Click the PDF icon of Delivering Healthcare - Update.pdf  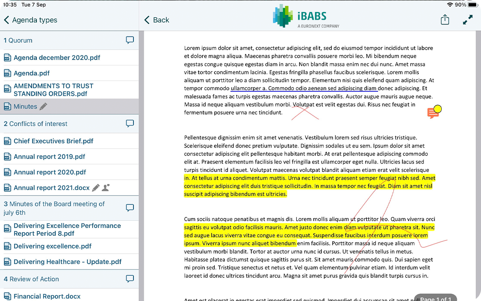pos(7,262)
